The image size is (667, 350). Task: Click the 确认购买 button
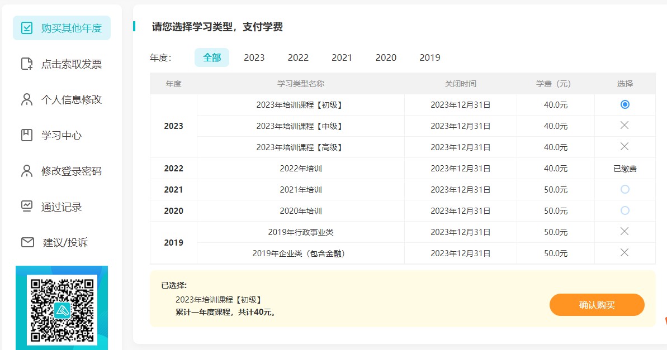597,305
